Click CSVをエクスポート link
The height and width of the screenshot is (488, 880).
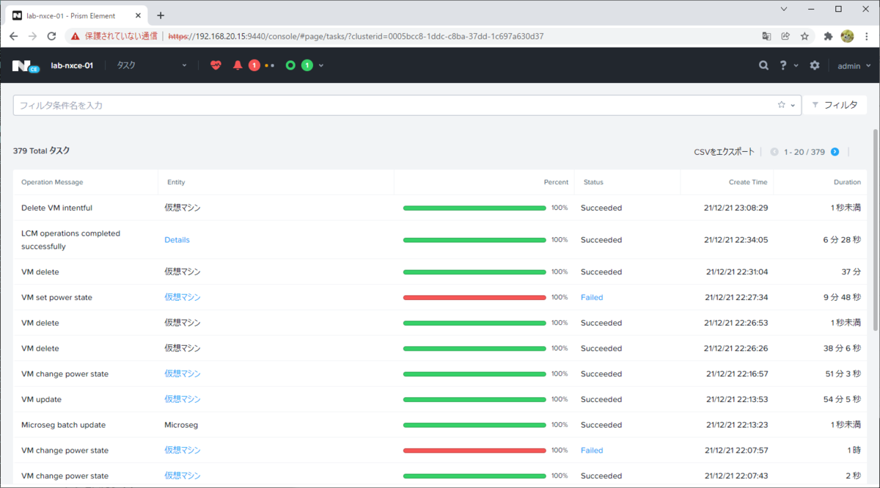[724, 152]
